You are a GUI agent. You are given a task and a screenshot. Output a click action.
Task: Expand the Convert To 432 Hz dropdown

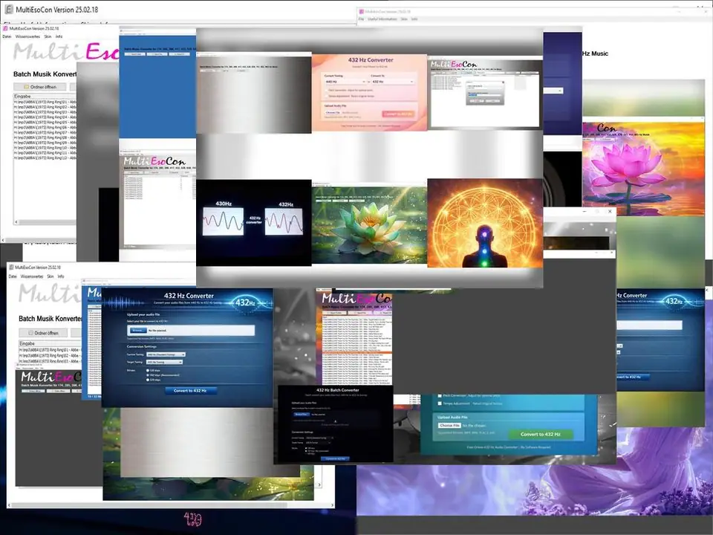(391, 82)
